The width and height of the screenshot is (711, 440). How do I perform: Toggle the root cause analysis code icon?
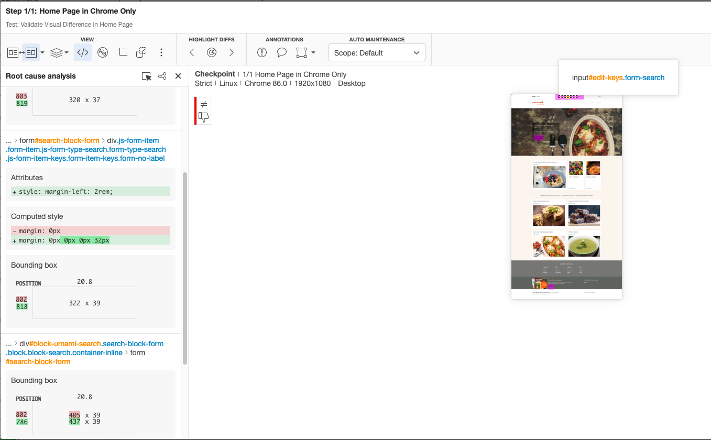[83, 52]
